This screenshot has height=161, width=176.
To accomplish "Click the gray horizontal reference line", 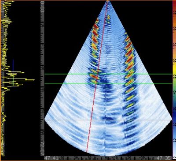I will (x=108, y=120).
